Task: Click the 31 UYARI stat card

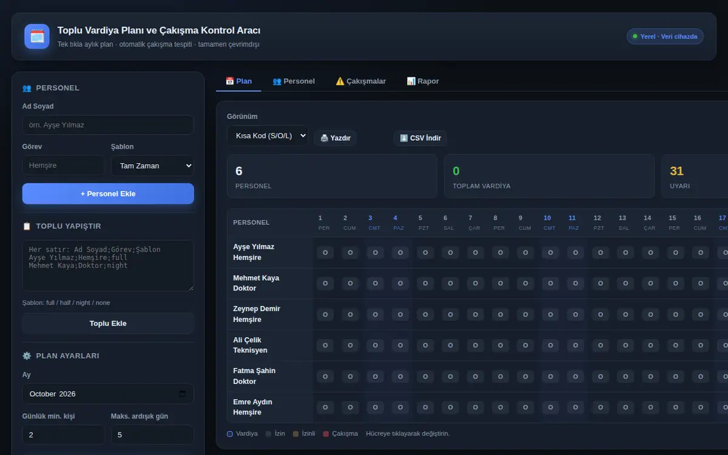Action: [695, 176]
